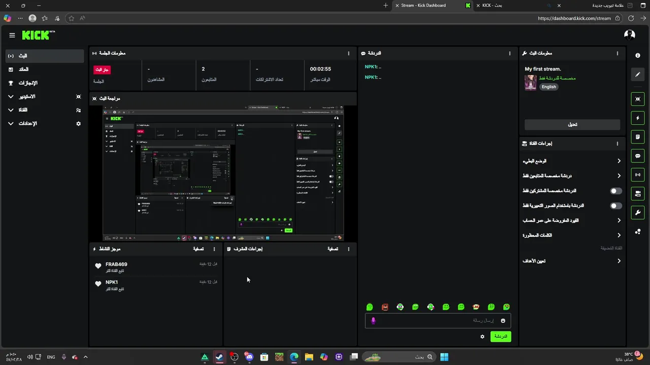Expand the Channel (القناة) sidebar section
This screenshot has width=650, height=365.
pos(45,110)
